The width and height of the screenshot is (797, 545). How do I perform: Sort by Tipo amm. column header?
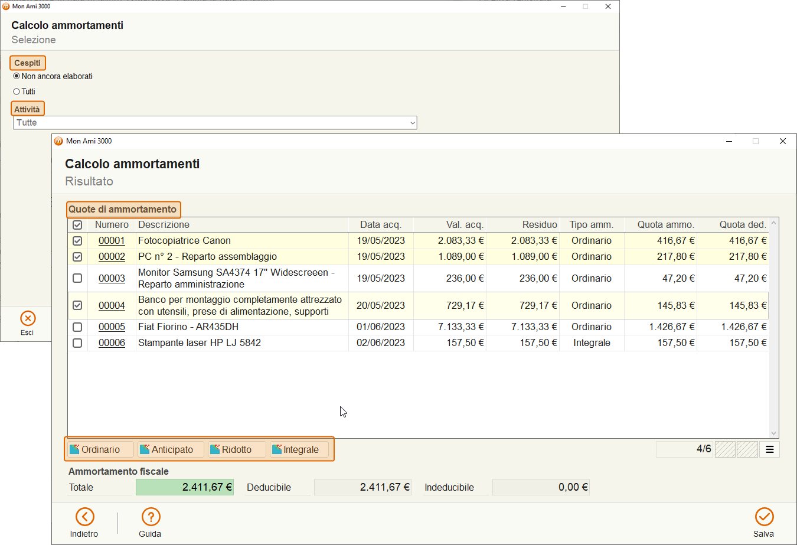tap(592, 225)
